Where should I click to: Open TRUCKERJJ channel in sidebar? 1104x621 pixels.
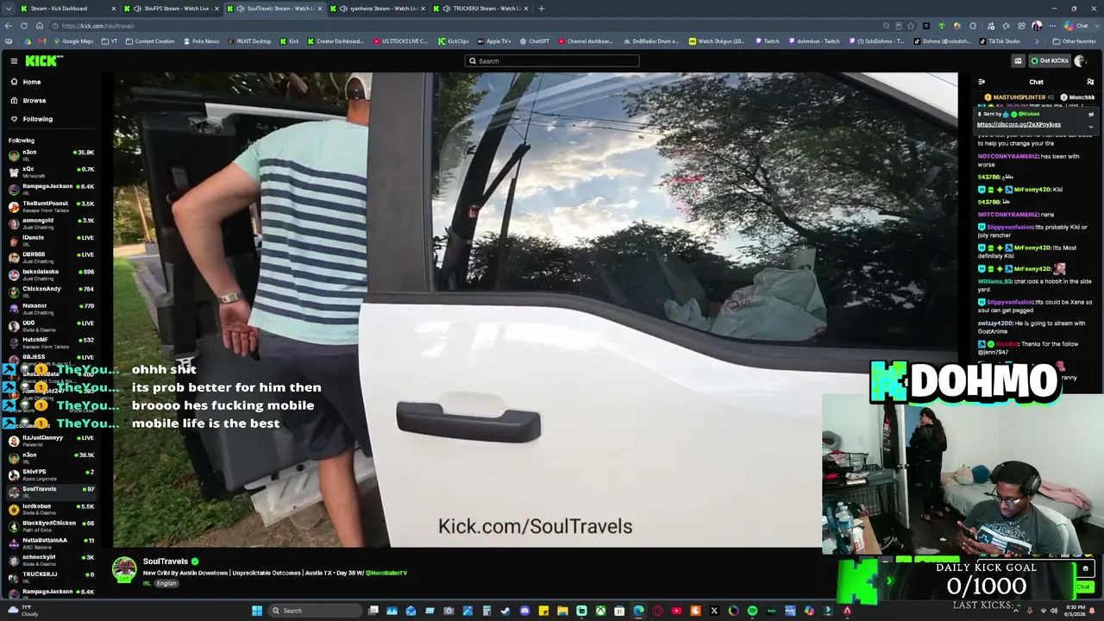(52, 577)
